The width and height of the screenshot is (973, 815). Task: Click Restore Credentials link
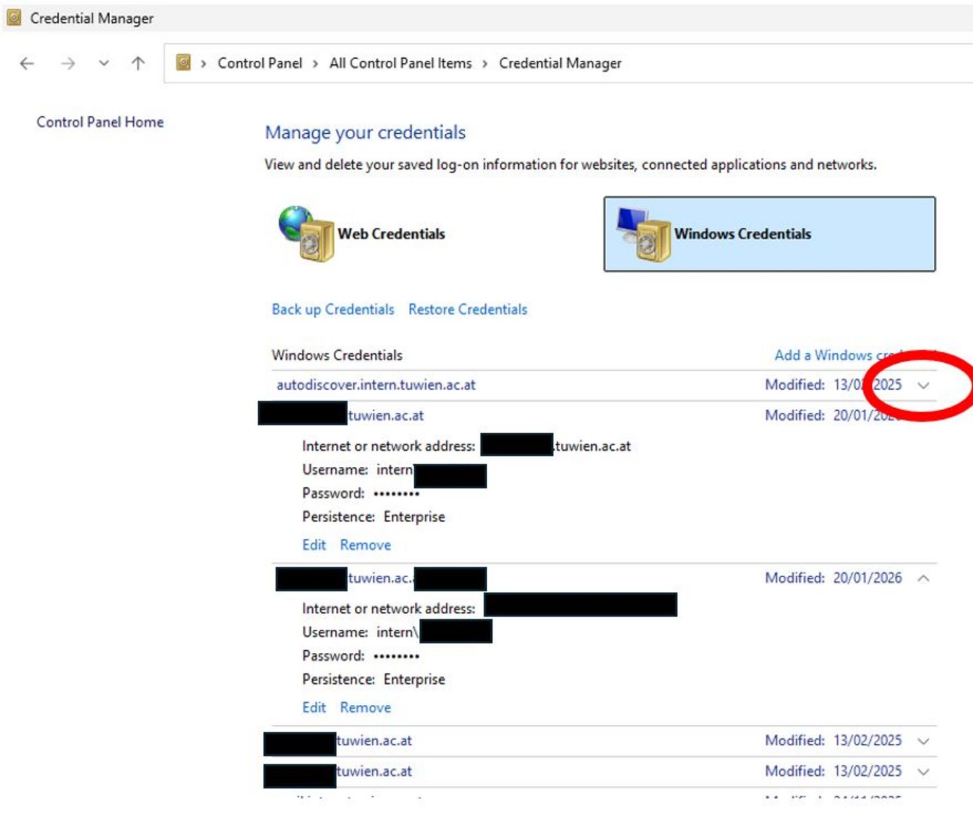468,310
